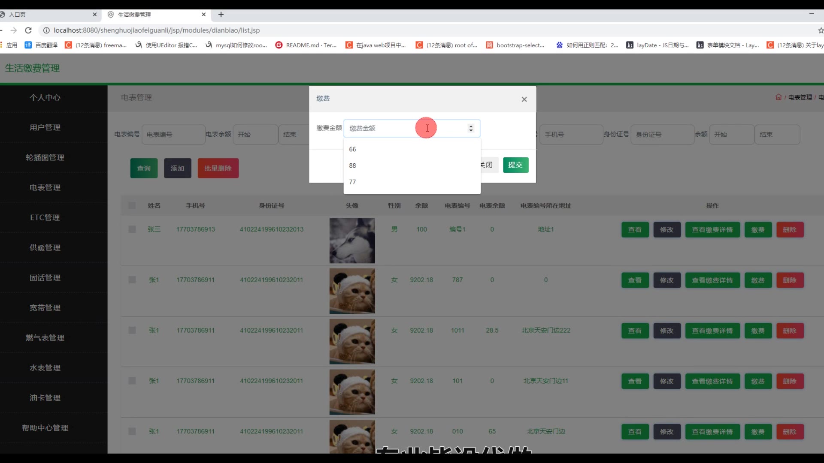This screenshot has width=824, height=463.
Task: Open the 使用UEditor 报错 bookmark
Action: 166,45
